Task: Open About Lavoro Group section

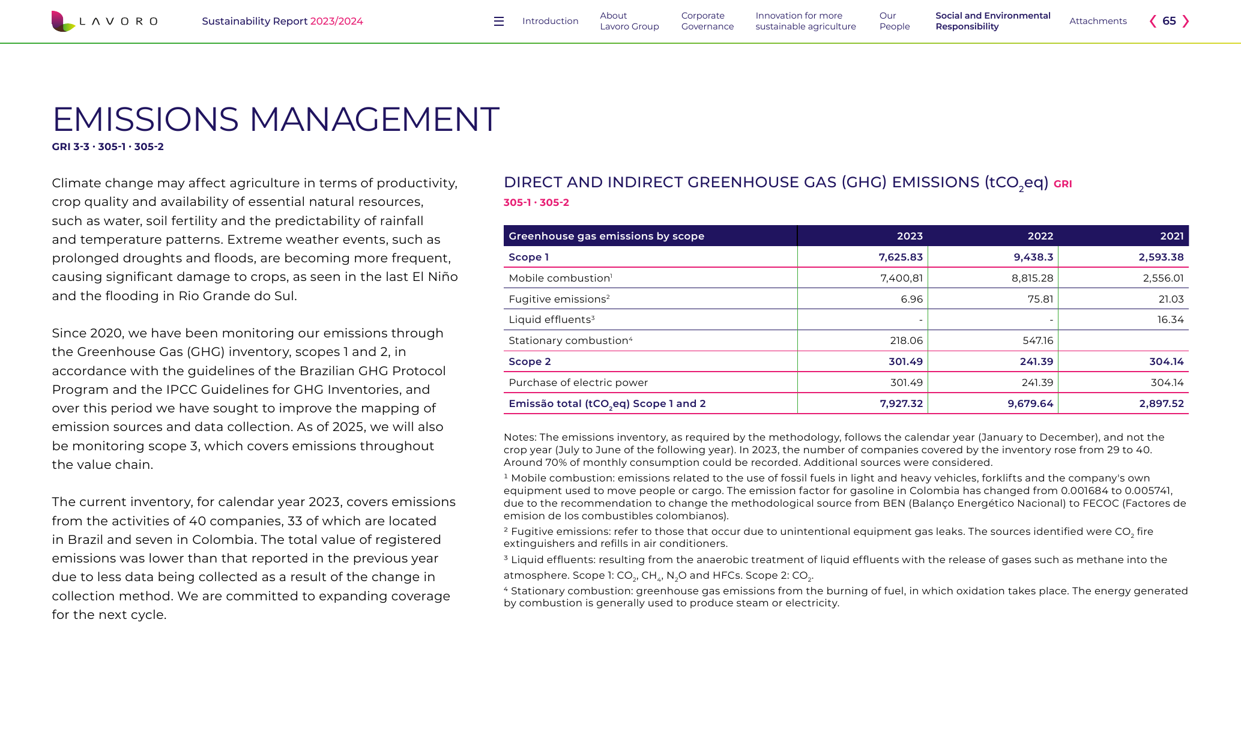Action: [x=629, y=21]
